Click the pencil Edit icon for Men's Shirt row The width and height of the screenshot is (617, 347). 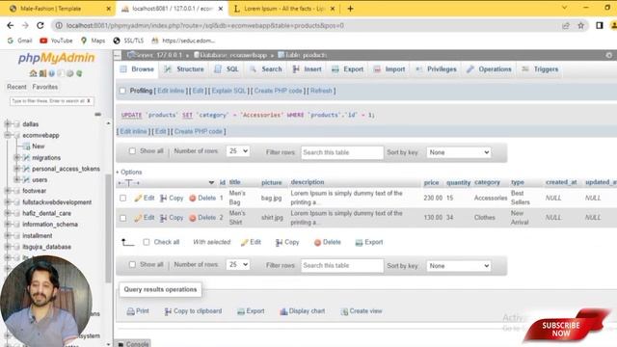coord(138,218)
